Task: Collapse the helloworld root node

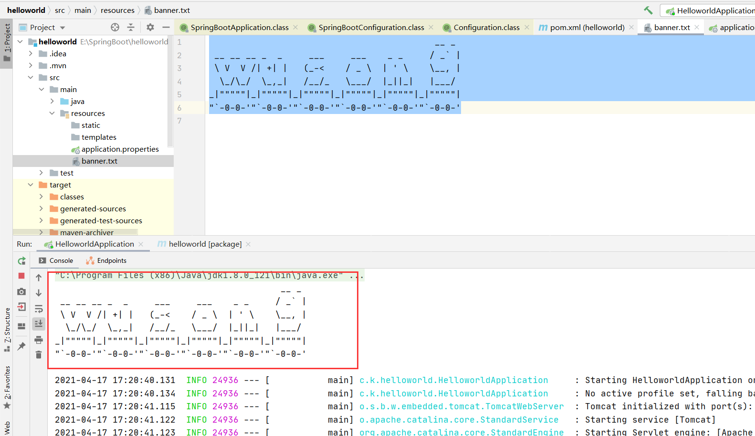Action: (20, 42)
